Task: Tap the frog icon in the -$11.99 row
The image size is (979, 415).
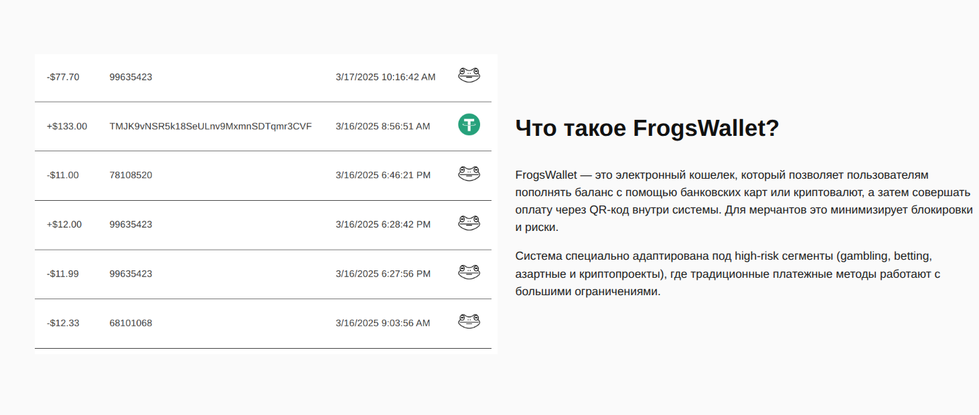Action: tap(469, 272)
